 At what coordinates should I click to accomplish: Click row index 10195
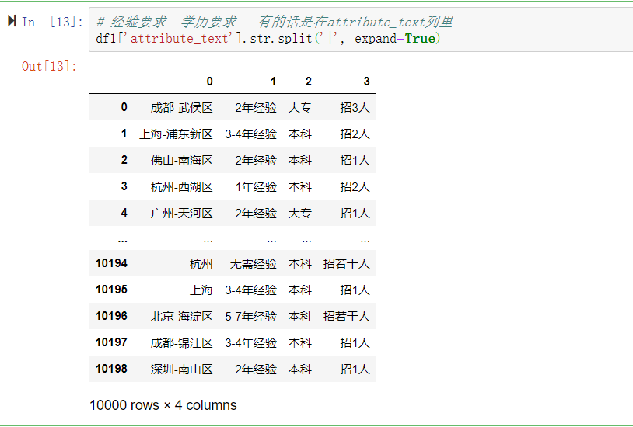(111, 290)
